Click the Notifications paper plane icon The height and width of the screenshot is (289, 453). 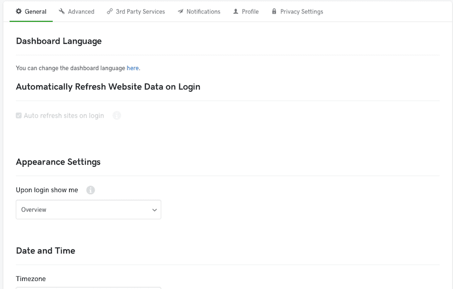coord(181,11)
